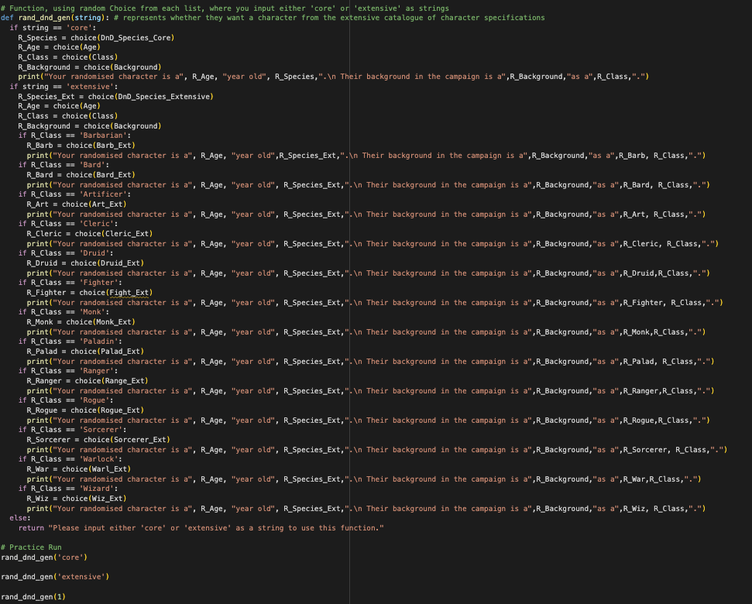Click the return keyword
The height and width of the screenshot is (604, 752).
click(31, 528)
